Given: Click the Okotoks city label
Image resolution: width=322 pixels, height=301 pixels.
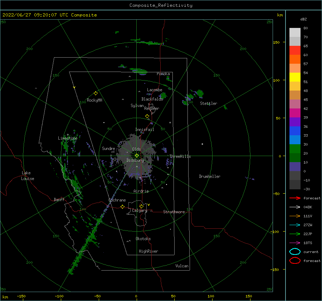Looking at the screenshot, I should pos(143,239).
